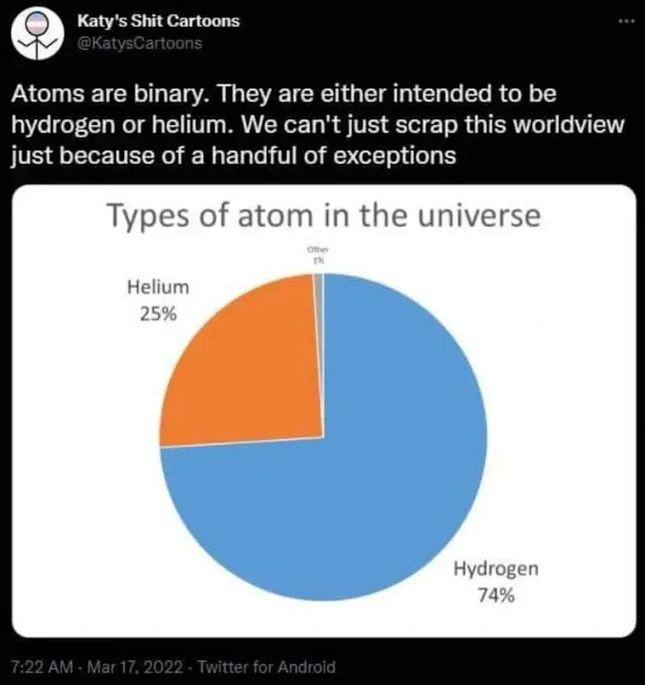
Task: Open the Katy's Shit Cartoons profile name
Action: point(158,20)
